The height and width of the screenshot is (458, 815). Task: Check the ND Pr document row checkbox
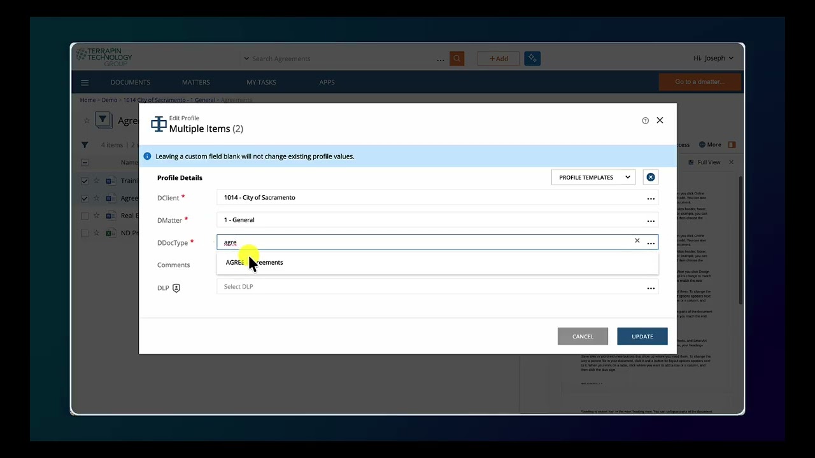tap(85, 233)
